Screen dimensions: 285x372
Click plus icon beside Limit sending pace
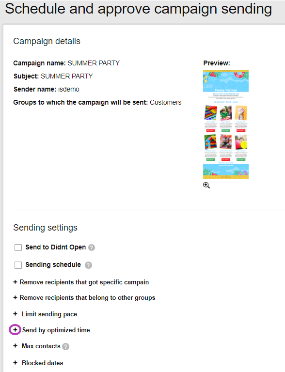pyautogui.click(x=15, y=314)
